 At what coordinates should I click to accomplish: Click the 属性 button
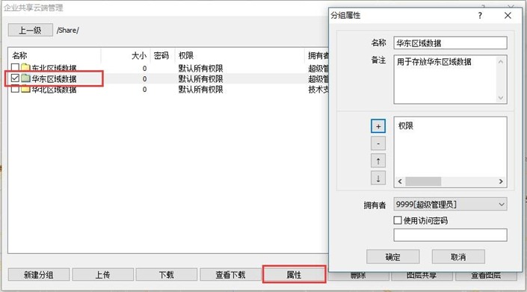tap(294, 275)
